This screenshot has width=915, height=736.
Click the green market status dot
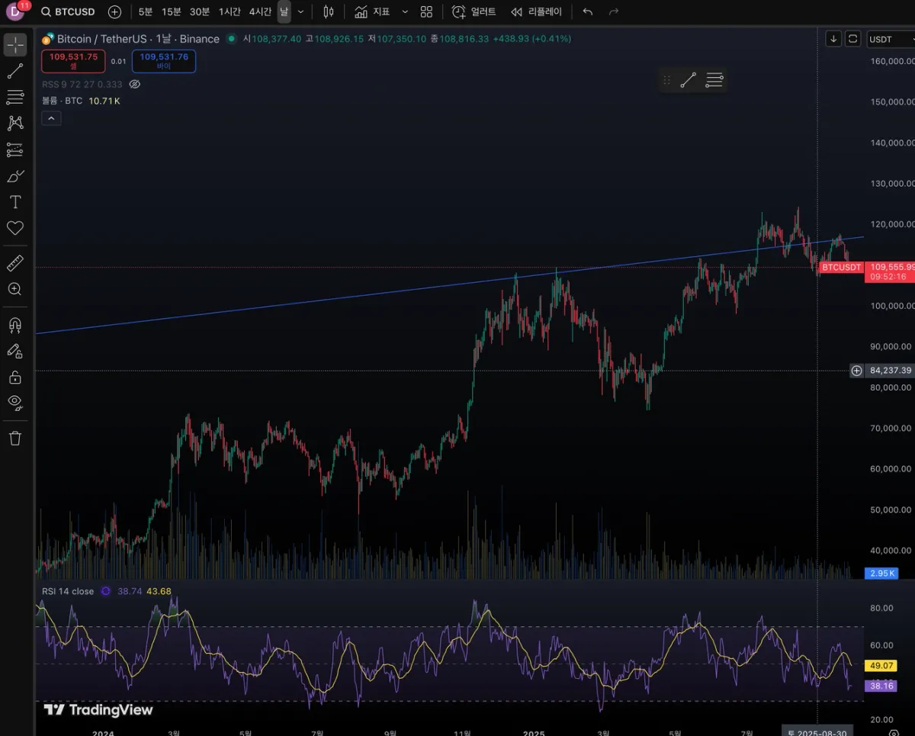tap(232, 39)
